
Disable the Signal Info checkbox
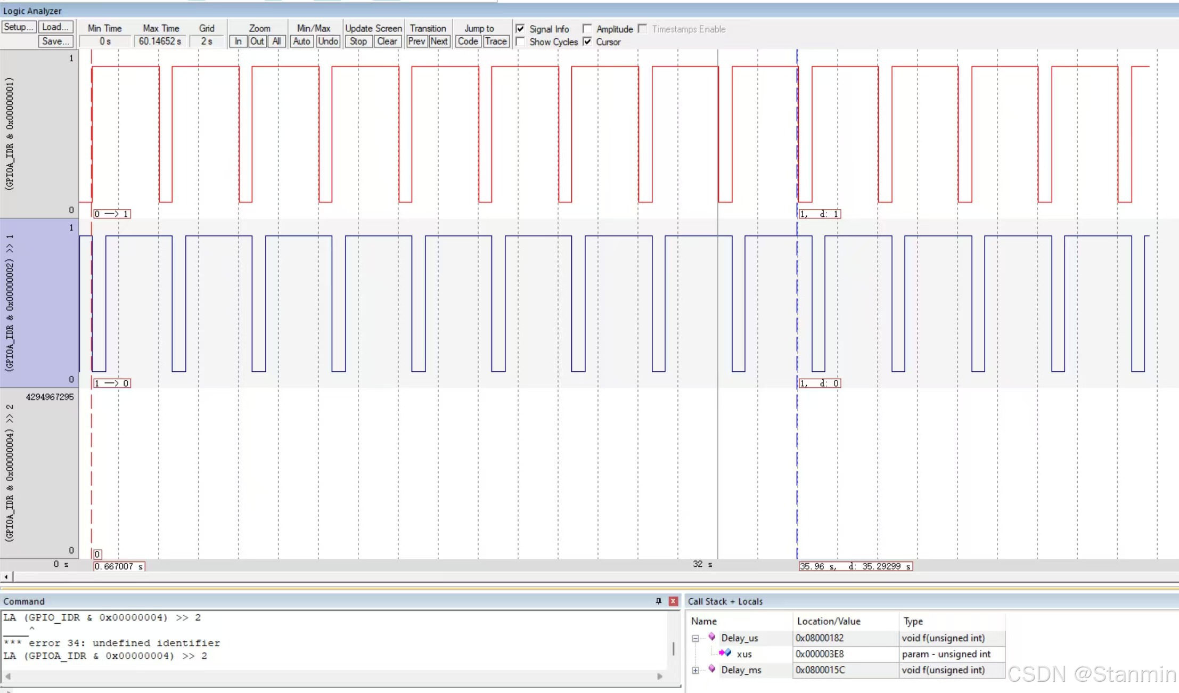[520, 29]
